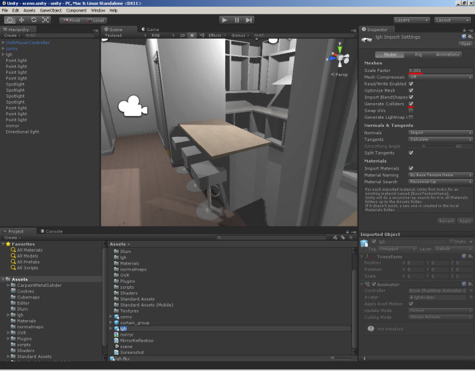The width and height of the screenshot is (475, 371).
Task: Open the GameObject menu
Action: (x=51, y=10)
